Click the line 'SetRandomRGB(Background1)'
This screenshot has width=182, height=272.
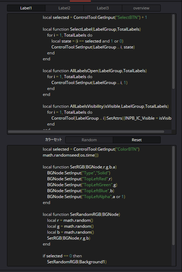[77, 262]
